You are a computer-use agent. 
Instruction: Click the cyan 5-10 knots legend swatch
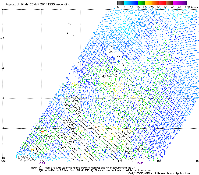click(x=127, y=3)
